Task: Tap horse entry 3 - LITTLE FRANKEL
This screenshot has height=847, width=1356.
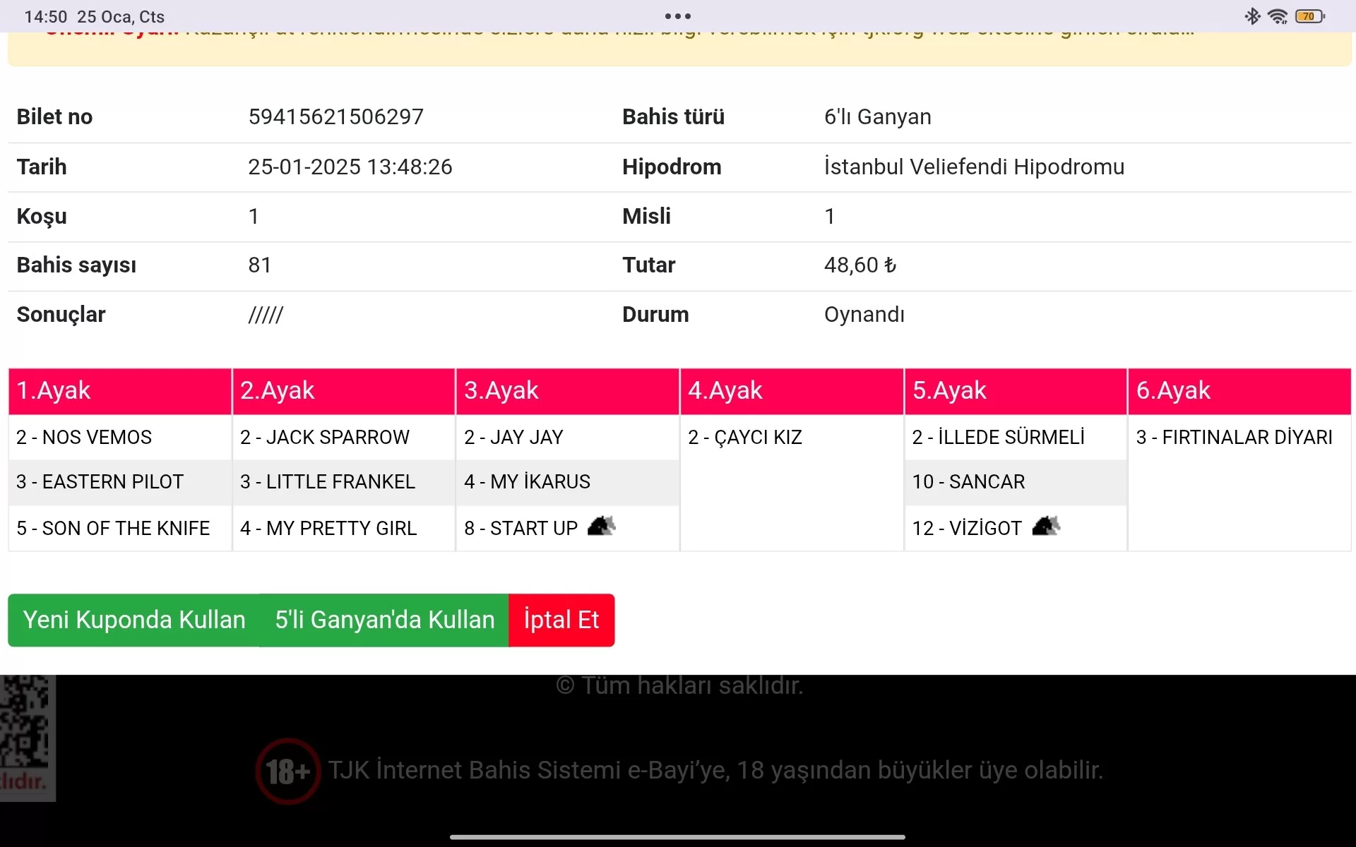Action: coord(328,481)
